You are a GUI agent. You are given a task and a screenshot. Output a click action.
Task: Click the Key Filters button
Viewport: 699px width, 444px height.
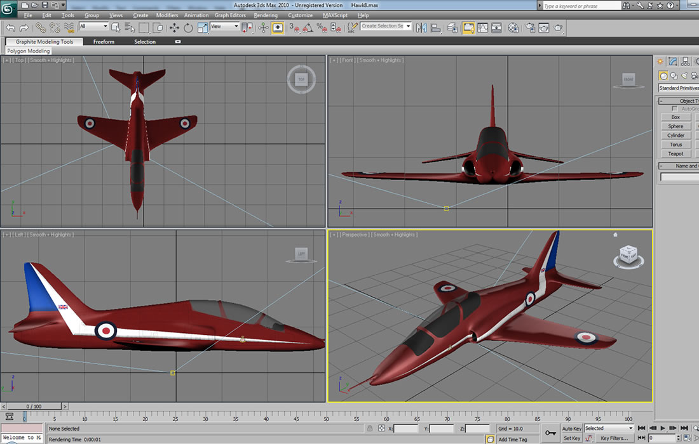pos(614,438)
